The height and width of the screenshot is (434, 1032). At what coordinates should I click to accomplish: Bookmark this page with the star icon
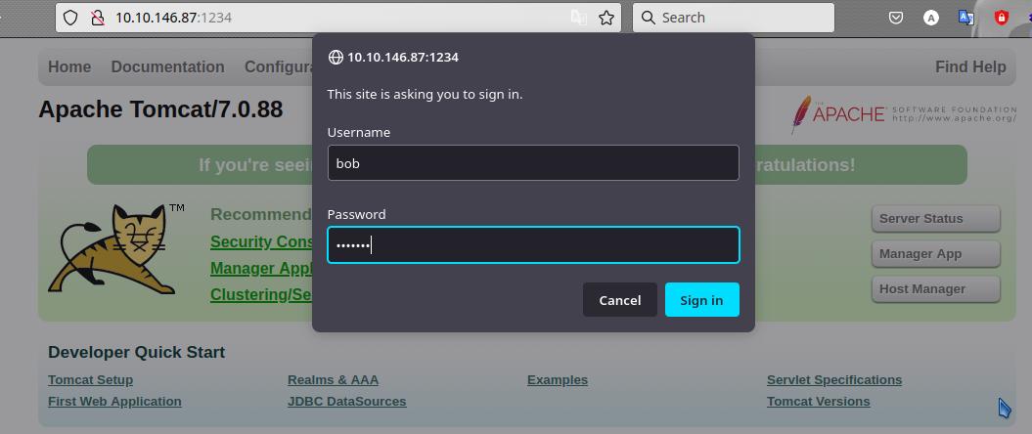[606, 18]
